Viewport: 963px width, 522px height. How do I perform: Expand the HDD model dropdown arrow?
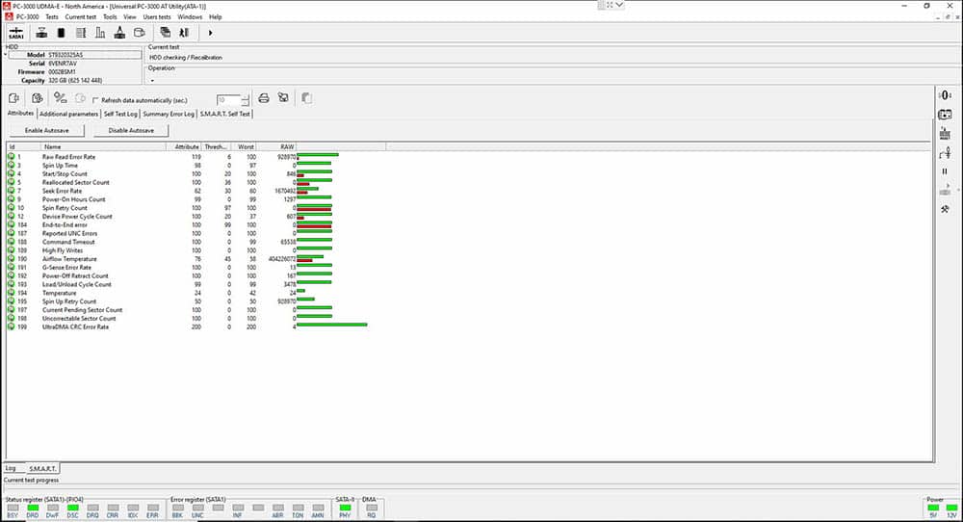(6, 55)
